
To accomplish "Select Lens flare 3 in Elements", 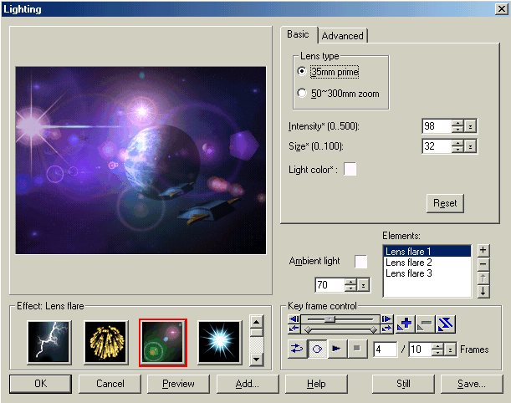I will tap(427, 273).
